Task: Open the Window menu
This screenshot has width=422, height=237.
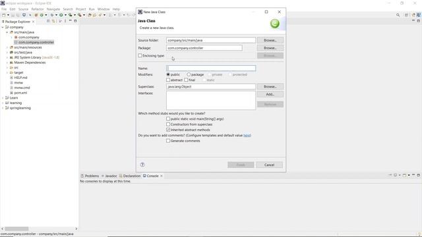Action: [104, 9]
